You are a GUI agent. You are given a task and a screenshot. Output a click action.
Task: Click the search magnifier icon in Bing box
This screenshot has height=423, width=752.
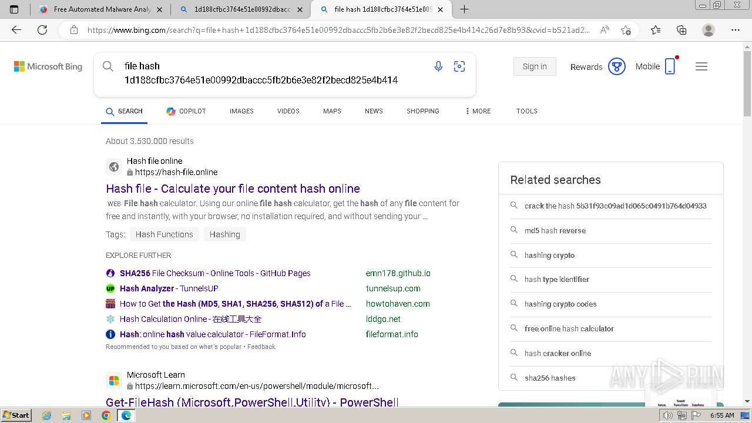tap(108, 66)
